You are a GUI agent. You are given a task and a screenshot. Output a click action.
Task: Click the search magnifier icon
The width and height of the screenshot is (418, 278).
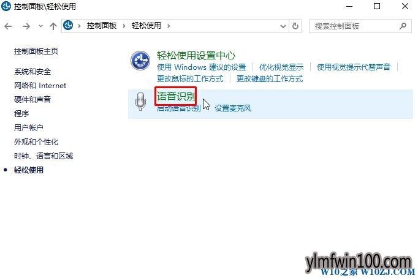coord(403,26)
